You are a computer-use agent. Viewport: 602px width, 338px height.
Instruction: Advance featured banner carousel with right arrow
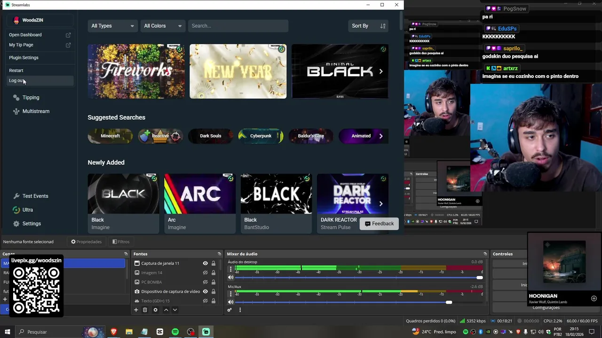pyautogui.click(x=381, y=71)
